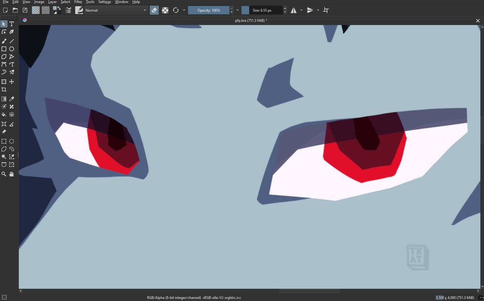484x301 pixels.
Task: Save the current document
Action: 25,10
